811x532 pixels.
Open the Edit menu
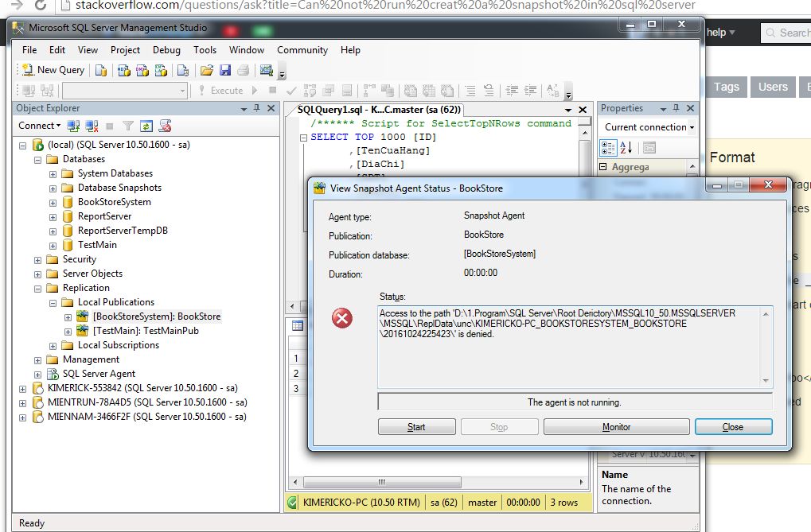coord(57,50)
